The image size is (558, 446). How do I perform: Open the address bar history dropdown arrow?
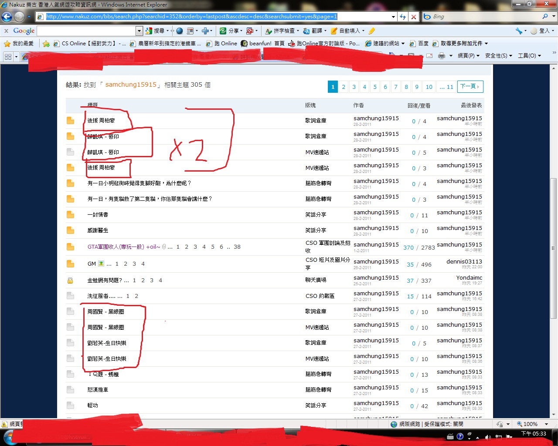coord(393,17)
